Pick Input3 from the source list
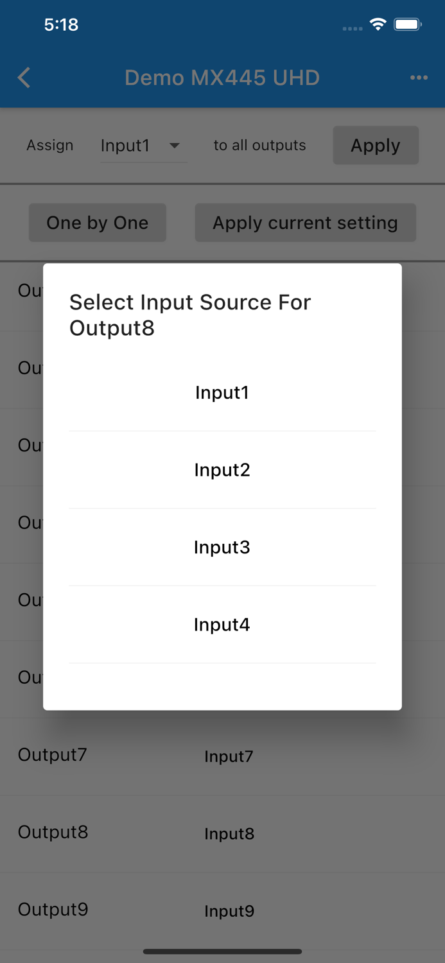Image resolution: width=445 pixels, height=963 pixels. (222, 547)
